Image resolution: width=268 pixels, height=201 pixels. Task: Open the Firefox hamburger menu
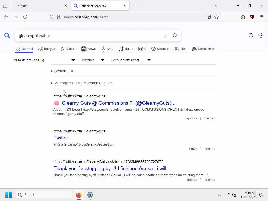[261, 17]
